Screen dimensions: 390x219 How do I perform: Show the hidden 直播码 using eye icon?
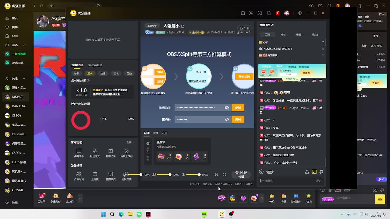(x=227, y=120)
